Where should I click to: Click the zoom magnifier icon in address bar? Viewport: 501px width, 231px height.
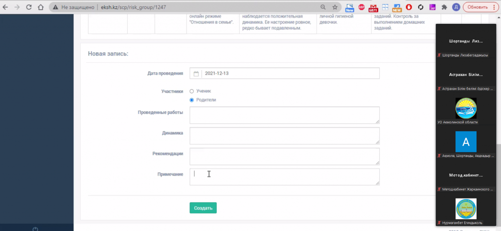point(323,7)
